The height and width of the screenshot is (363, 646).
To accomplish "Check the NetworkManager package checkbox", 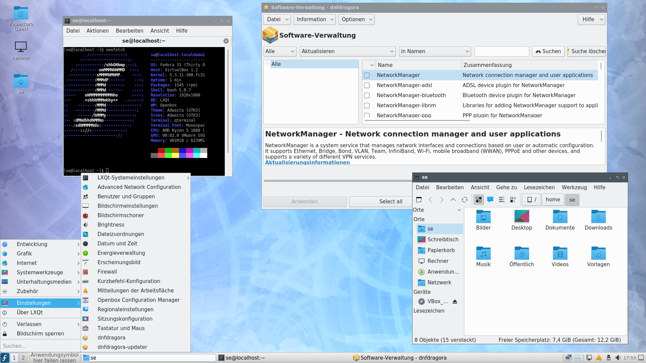I will click(367, 75).
